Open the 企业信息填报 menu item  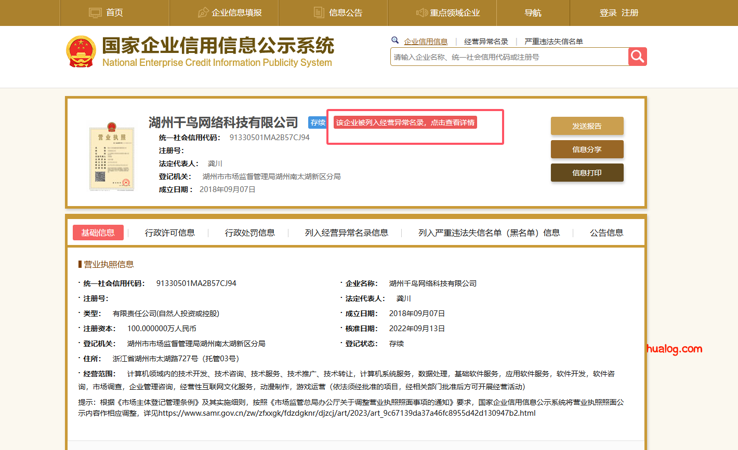click(236, 12)
